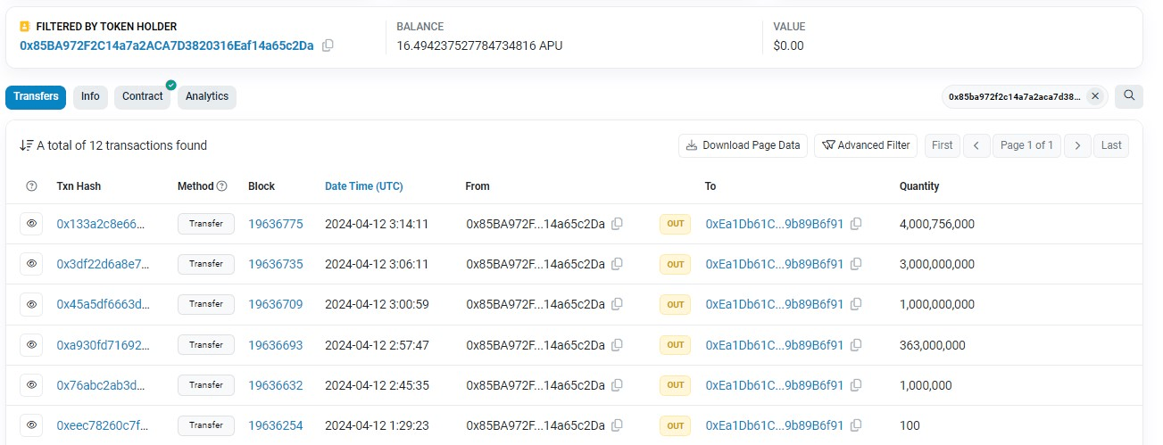The height and width of the screenshot is (445, 1163).
Task: Go to previous page with left chevron
Action: [976, 145]
